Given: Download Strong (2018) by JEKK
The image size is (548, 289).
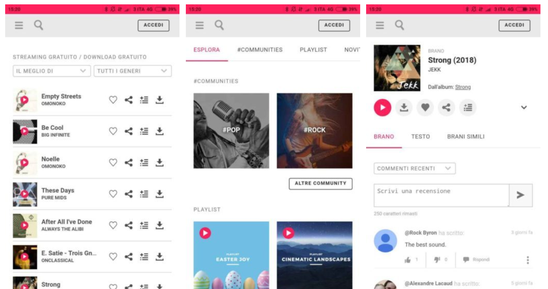Looking at the screenshot, I should coord(404,107).
